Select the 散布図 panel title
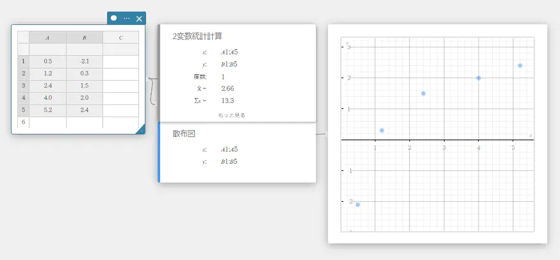Image resolution: width=560 pixels, height=260 pixels. click(x=183, y=134)
